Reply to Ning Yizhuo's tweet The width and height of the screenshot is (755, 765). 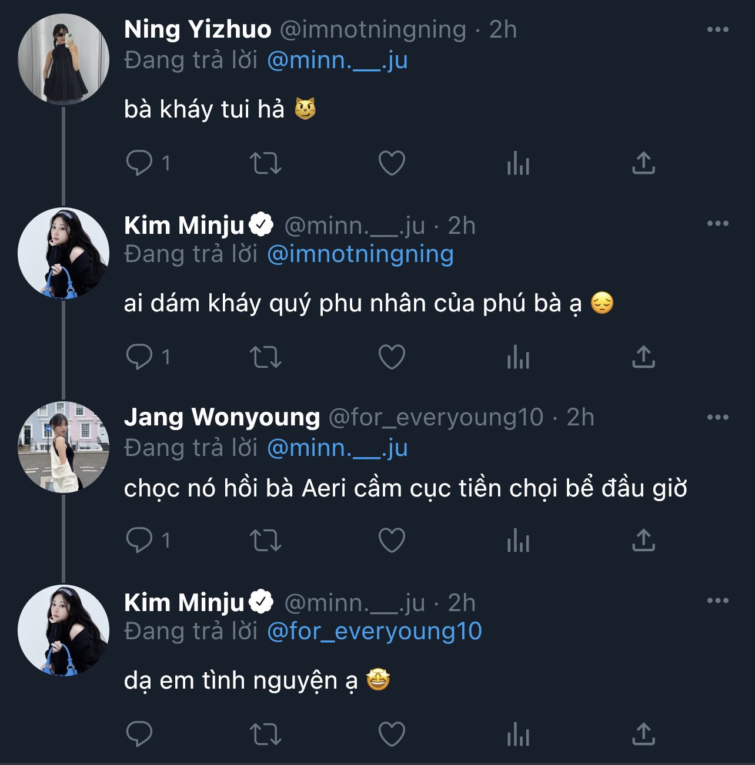(x=139, y=163)
